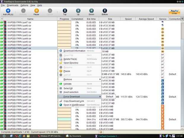The image size is (184, 138).
Task: Choose Open Directory in context menu
Action: (x=80, y=63)
